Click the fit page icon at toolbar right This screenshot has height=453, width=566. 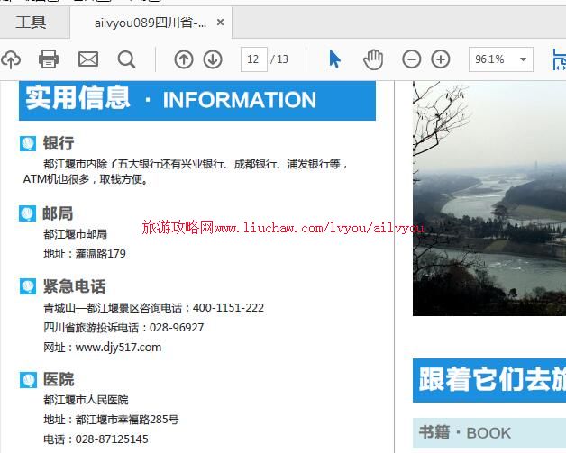[x=559, y=59]
